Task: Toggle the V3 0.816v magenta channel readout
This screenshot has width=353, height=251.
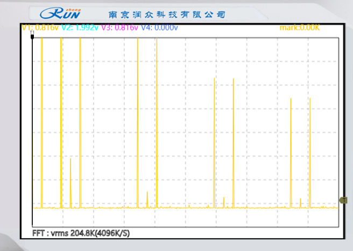Action: tap(119, 27)
